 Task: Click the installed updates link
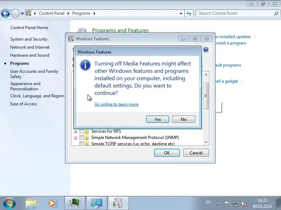click(233, 37)
